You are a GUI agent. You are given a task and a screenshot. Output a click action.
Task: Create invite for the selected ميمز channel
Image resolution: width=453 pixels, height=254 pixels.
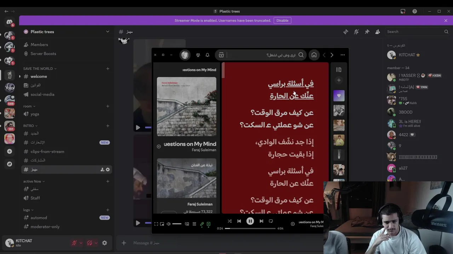102,170
